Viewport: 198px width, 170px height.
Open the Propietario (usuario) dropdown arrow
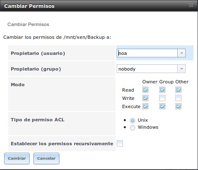[x=181, y=53]
